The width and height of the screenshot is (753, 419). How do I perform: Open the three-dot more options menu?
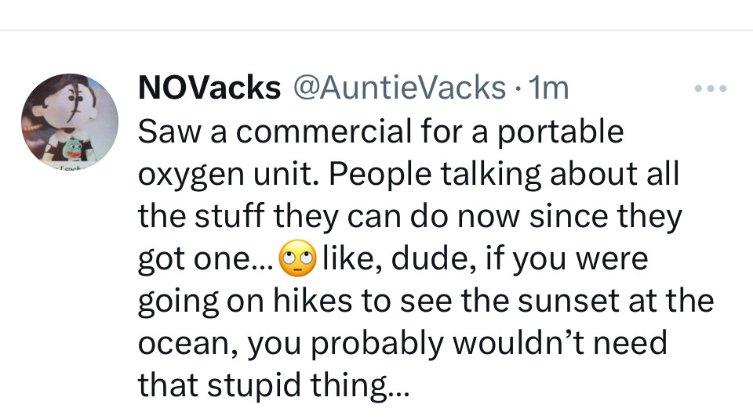coord(711,89)
